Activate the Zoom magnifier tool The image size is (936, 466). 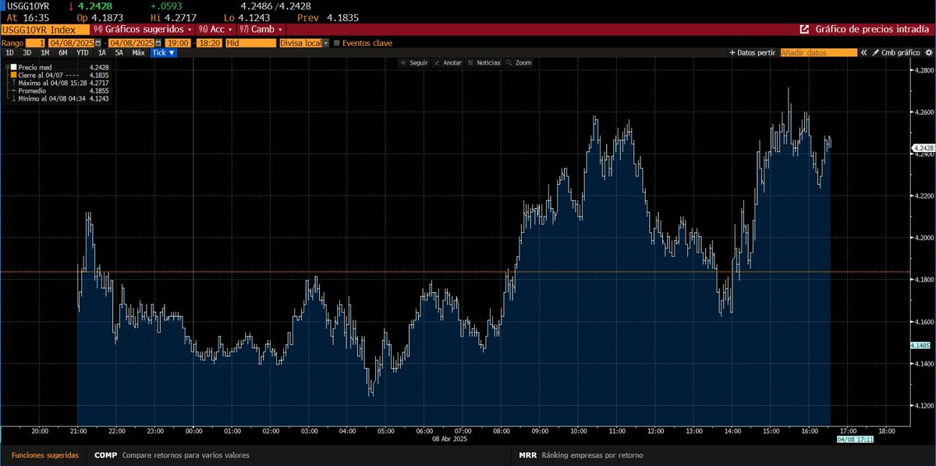click(x=519, y=62)
